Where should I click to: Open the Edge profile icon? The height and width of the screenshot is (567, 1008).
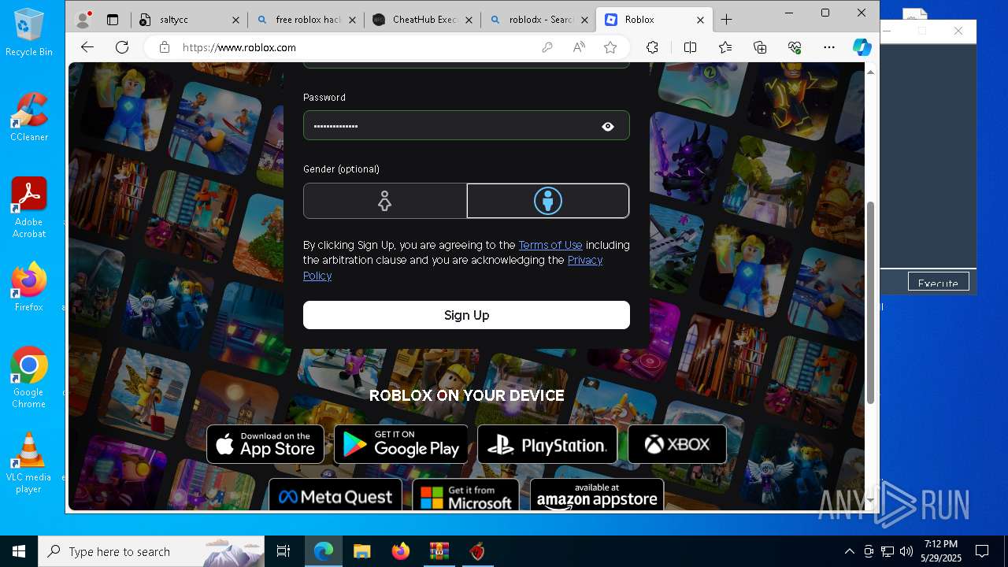click(83, 20)
